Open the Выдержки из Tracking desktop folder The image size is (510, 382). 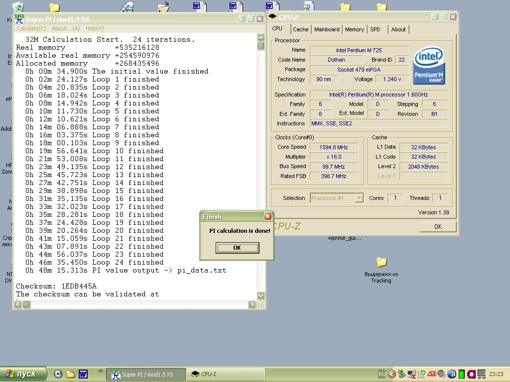[381, 270]
